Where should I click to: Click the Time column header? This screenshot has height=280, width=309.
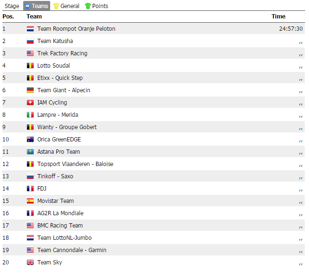coord(278,17)
